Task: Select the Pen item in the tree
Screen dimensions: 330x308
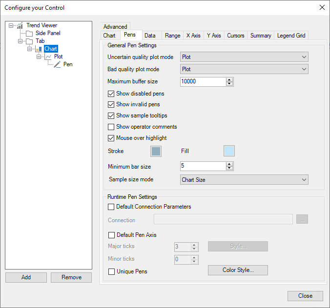Action: (68, 64)
